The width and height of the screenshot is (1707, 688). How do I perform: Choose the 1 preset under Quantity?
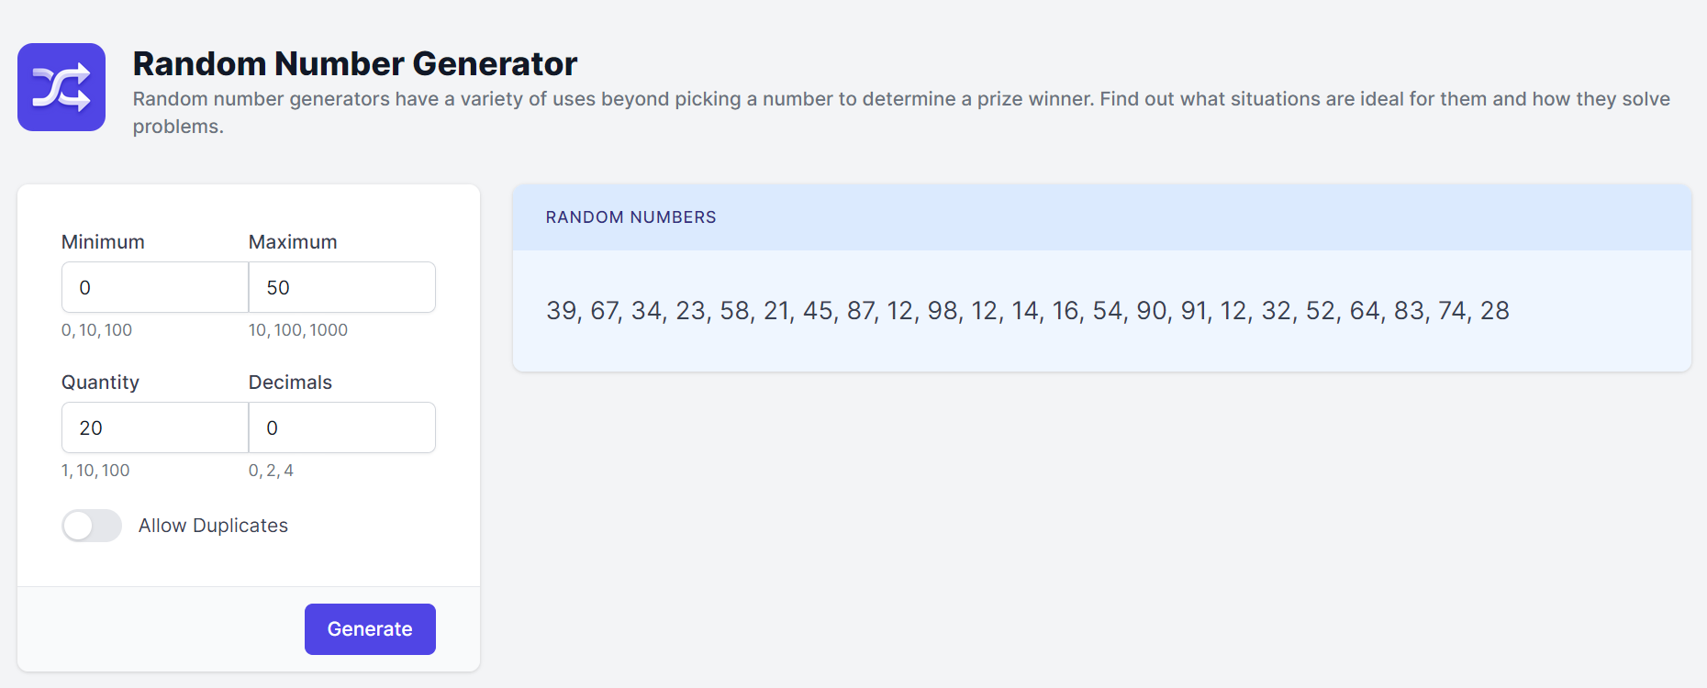65,471
